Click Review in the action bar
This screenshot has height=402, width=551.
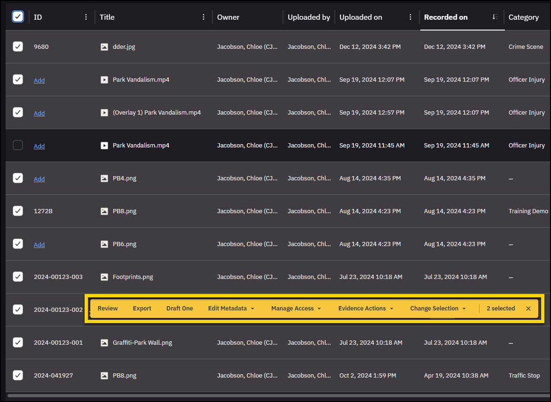108,309
